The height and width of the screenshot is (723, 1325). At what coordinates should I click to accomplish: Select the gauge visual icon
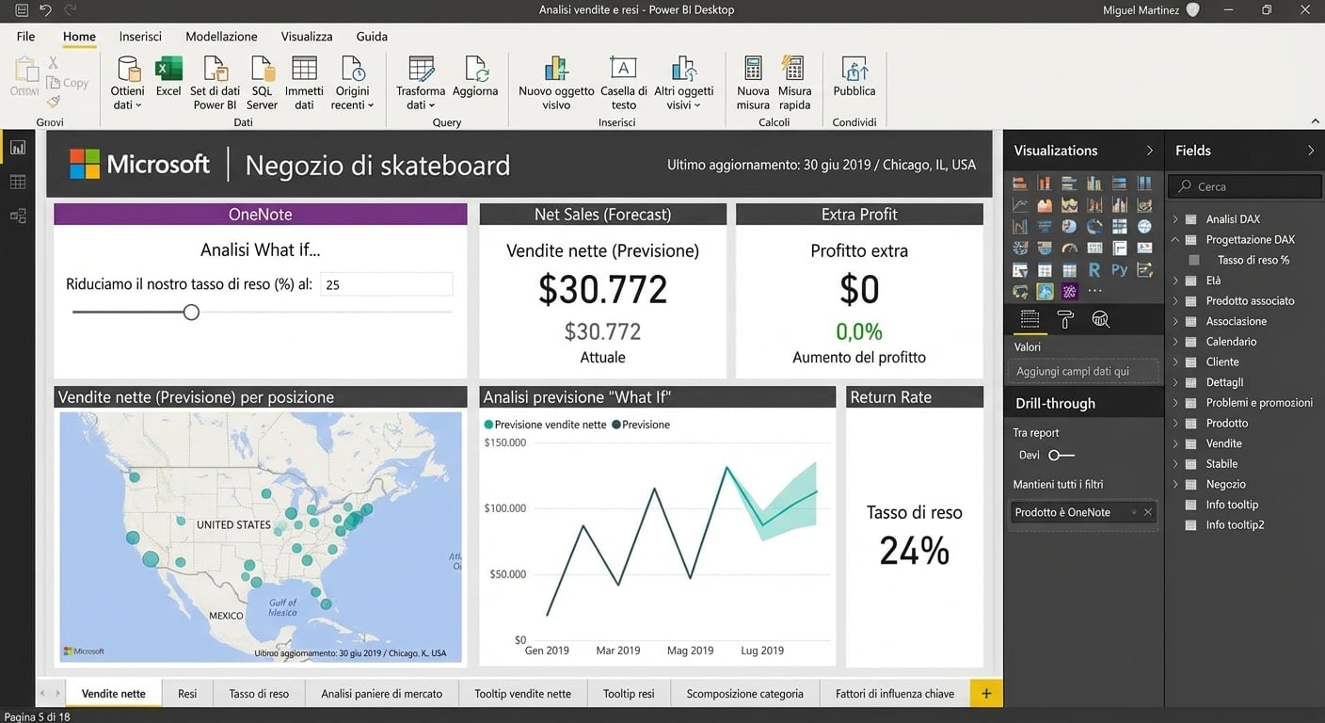[1069, 249]
